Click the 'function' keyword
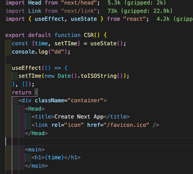193x174 pixels. pyautogui.click(x=68, y=35)
